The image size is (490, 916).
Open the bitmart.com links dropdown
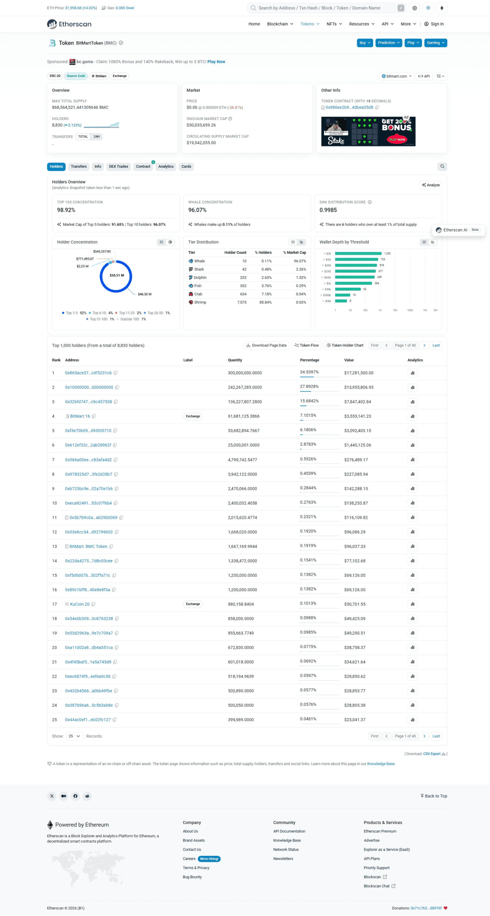[x=396, y=76]
